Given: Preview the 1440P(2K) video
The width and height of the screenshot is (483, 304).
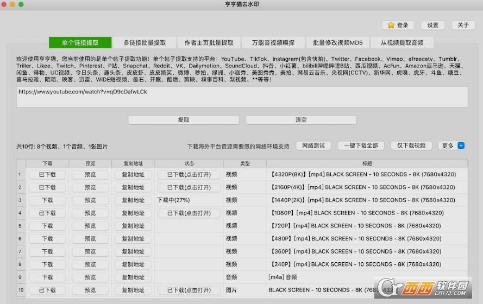Looking at the screenshot, I should 90,200.
